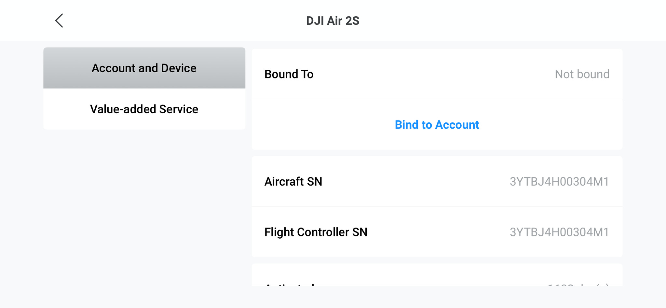
Task: Click the cut-off value in the Activated row
Action: click(578, 285)
